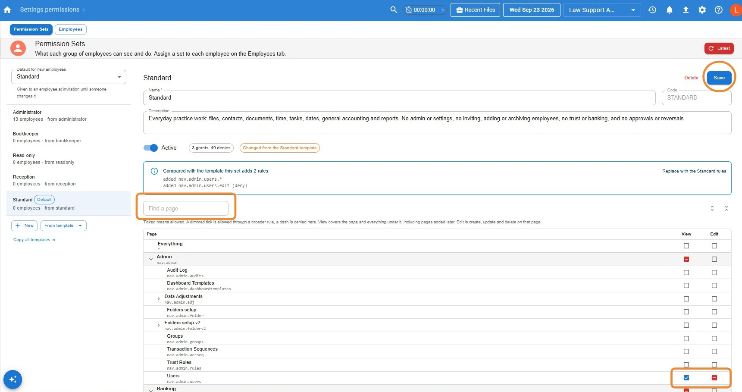The width and height of the screenshot is (742, 392).
Task: Tick Edit checkbox for Folders setup v2
Action: pos(714,325)
